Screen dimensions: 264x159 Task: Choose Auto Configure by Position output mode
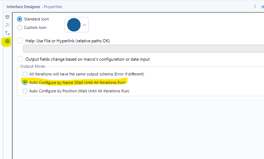pos(25,91)
